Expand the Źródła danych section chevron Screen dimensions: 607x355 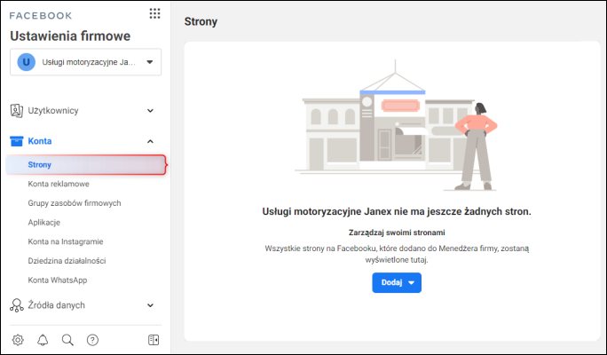[x=150, y=305]
